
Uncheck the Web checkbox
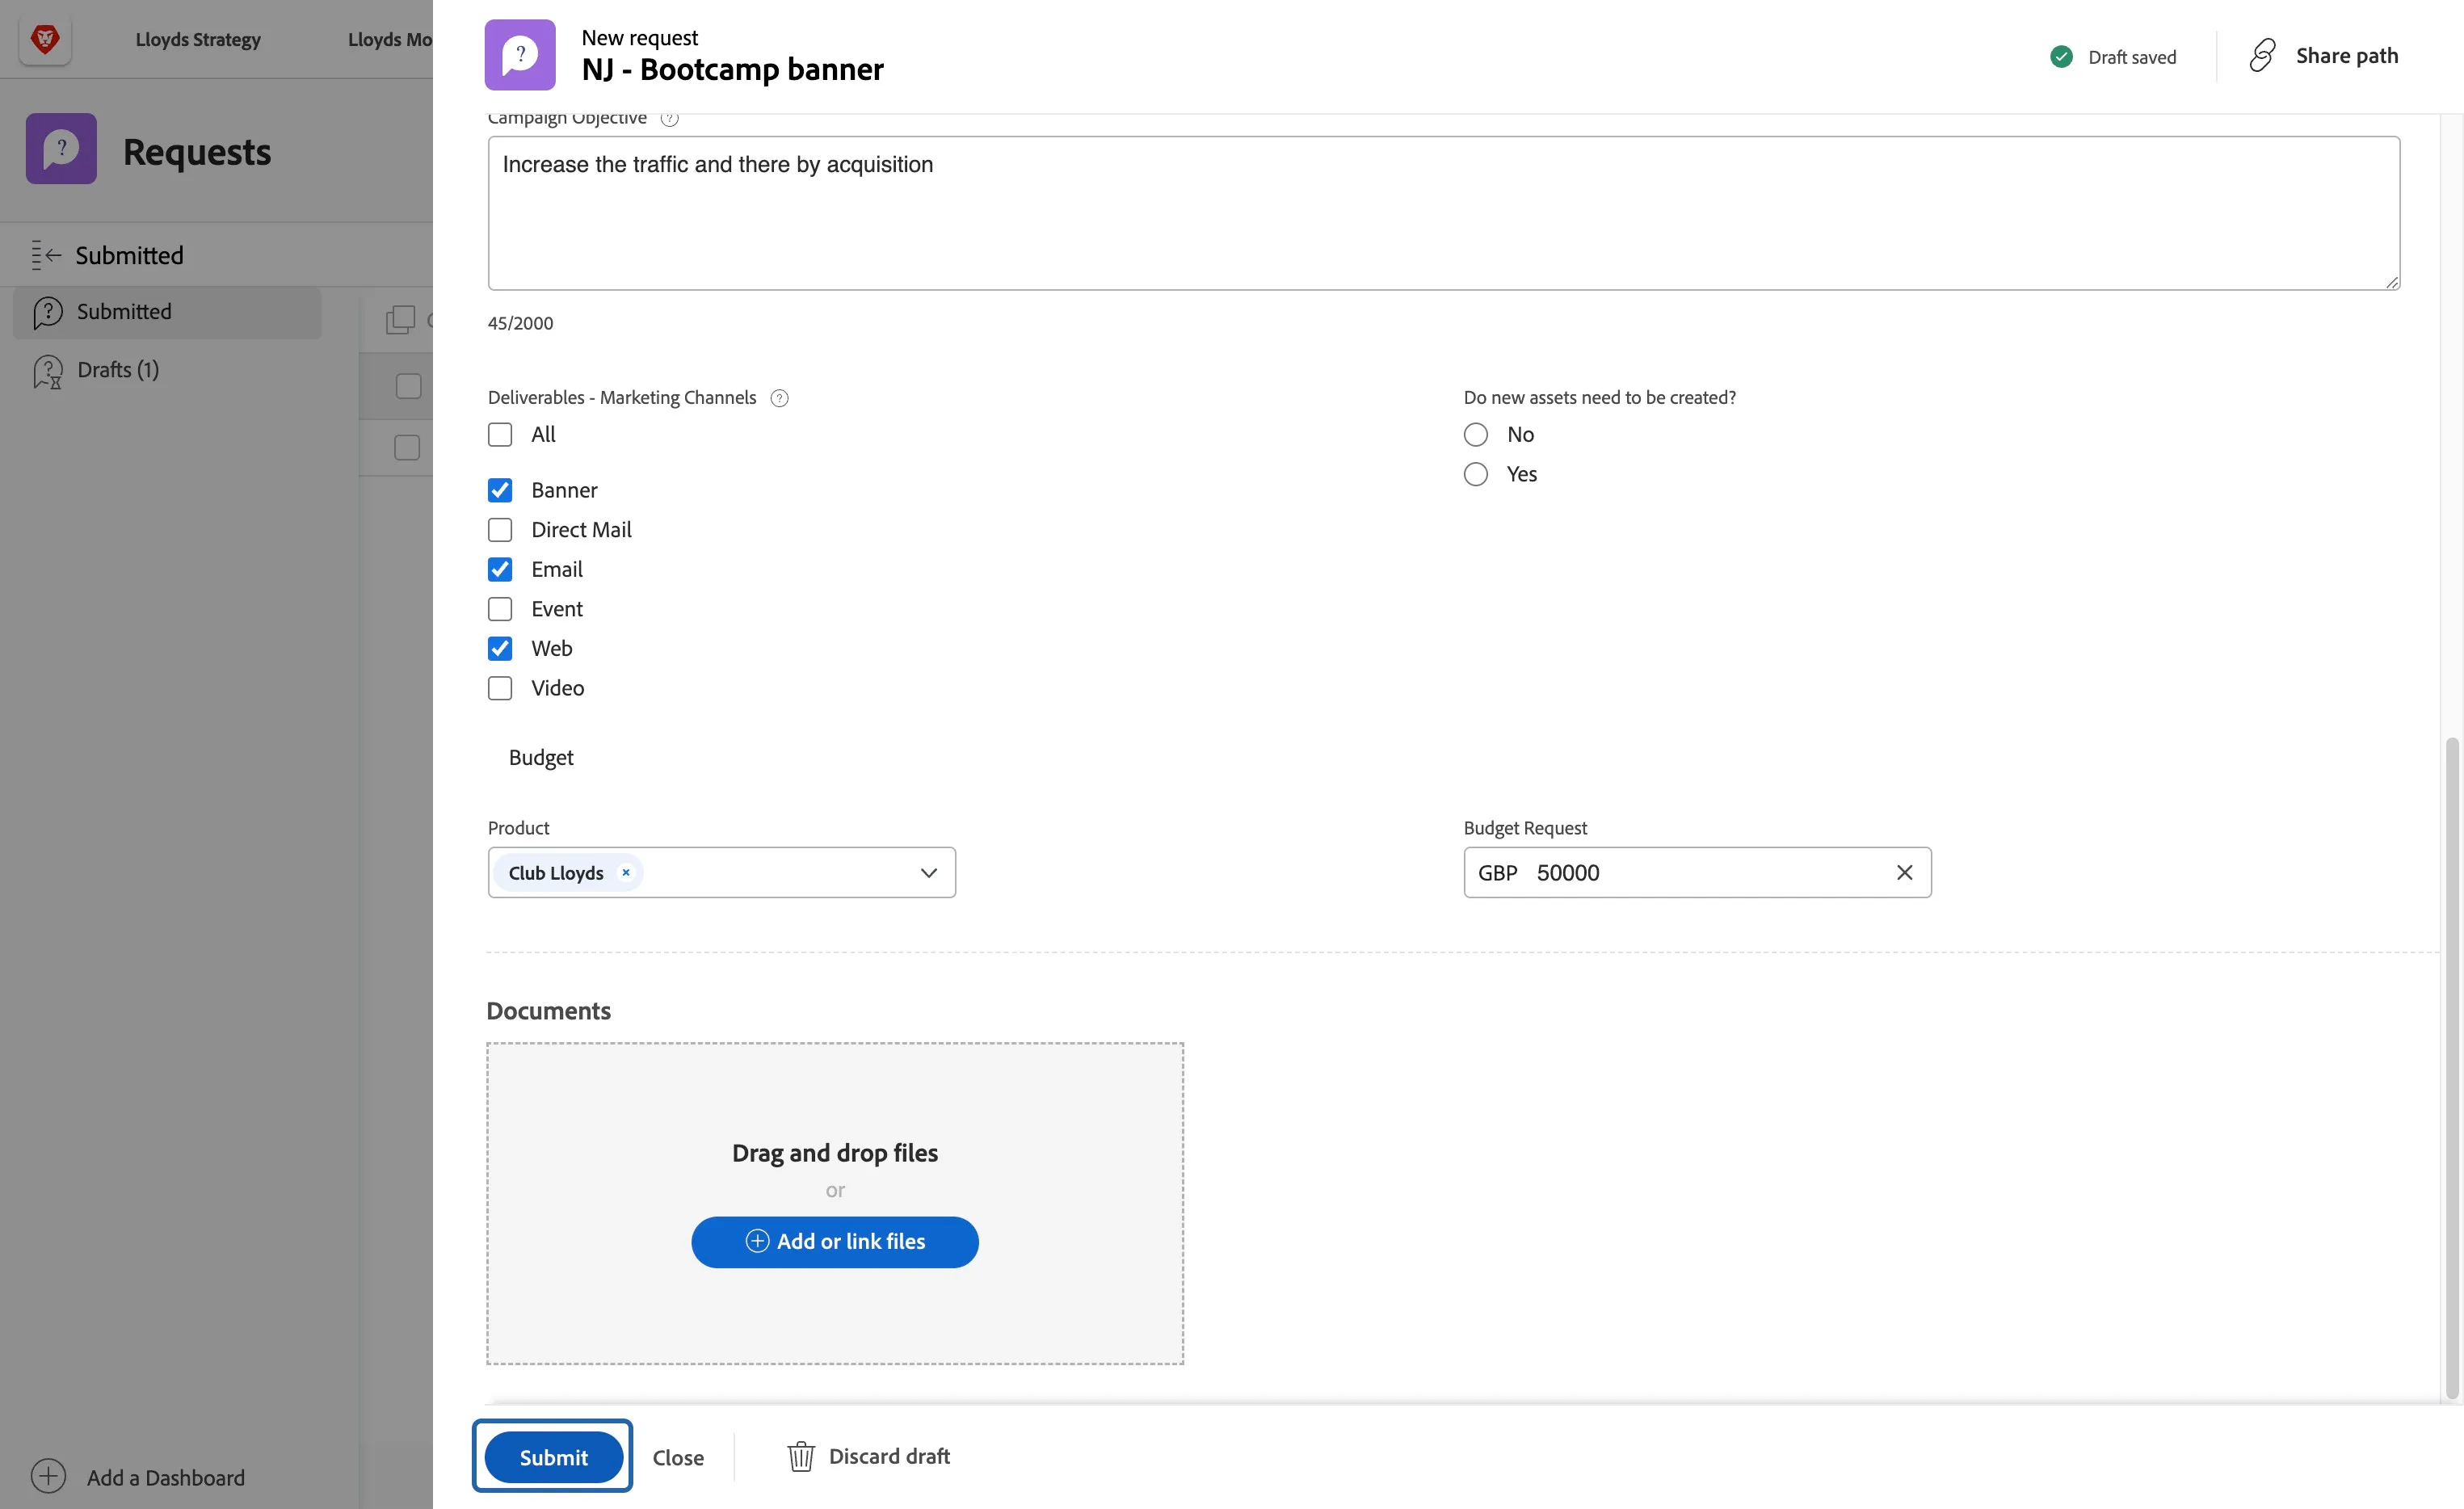coord(500,649)
